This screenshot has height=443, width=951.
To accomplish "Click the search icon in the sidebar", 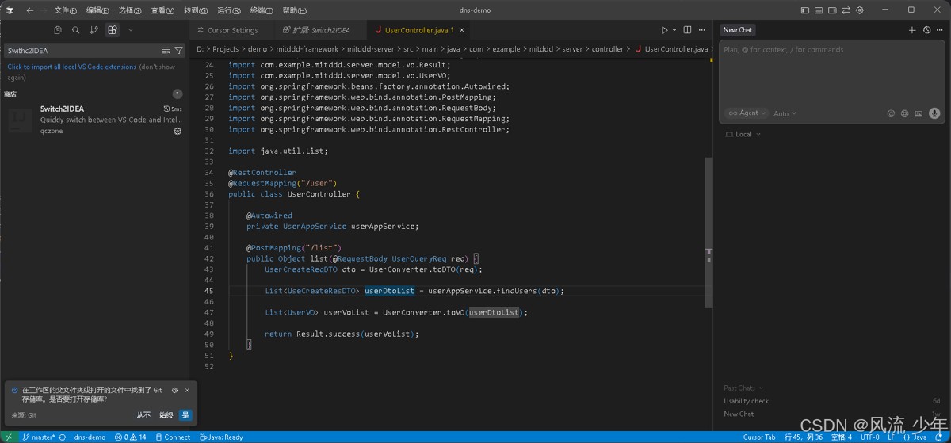I will click(76, 30).
